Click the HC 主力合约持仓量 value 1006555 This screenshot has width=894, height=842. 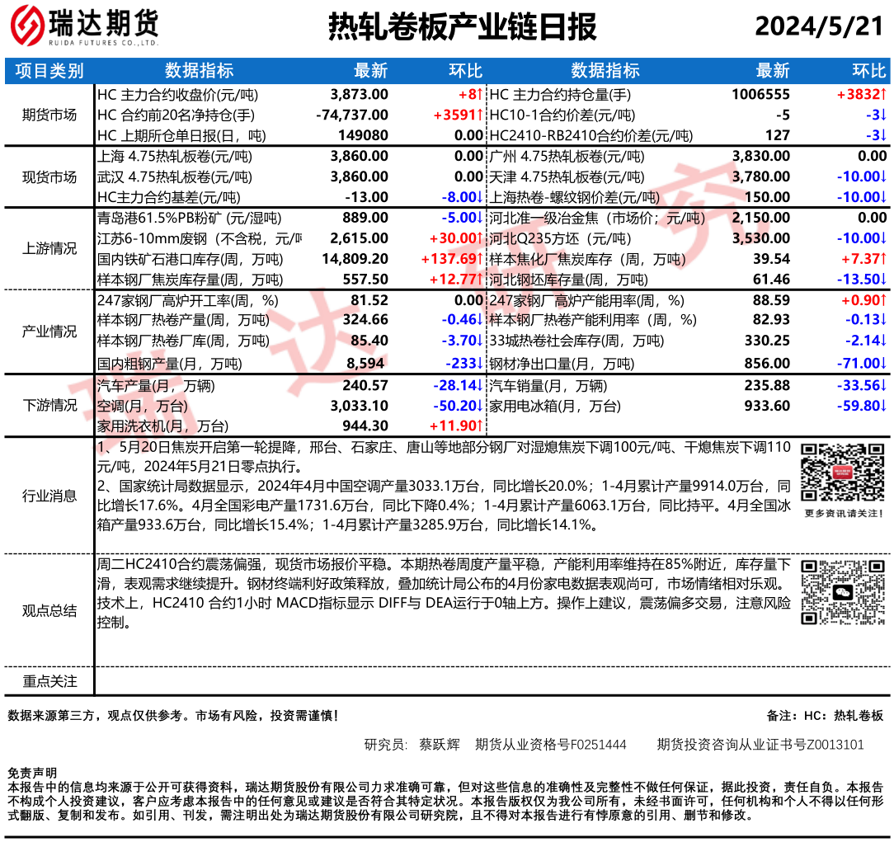(x=760, y=94)
